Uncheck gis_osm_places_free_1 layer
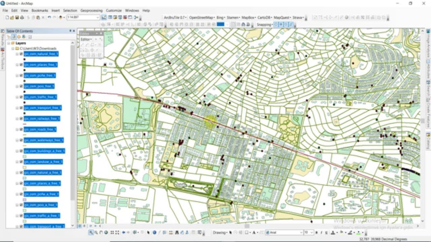The width and height of the screenshot is (431, 242). [21, 65]
